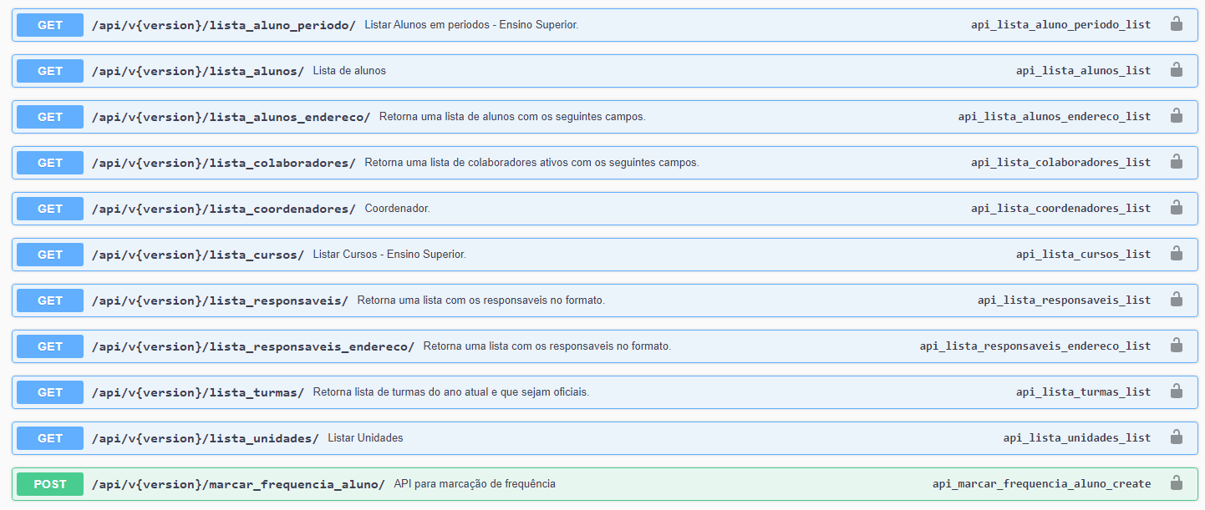1205x510 pixels.
Task: Click lock icon for lista_aluno_periodo endpoint
Action: (x=1176, y=24)
